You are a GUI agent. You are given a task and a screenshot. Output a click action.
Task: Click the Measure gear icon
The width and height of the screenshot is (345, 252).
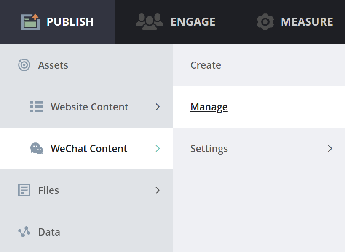tap(265, 22)
